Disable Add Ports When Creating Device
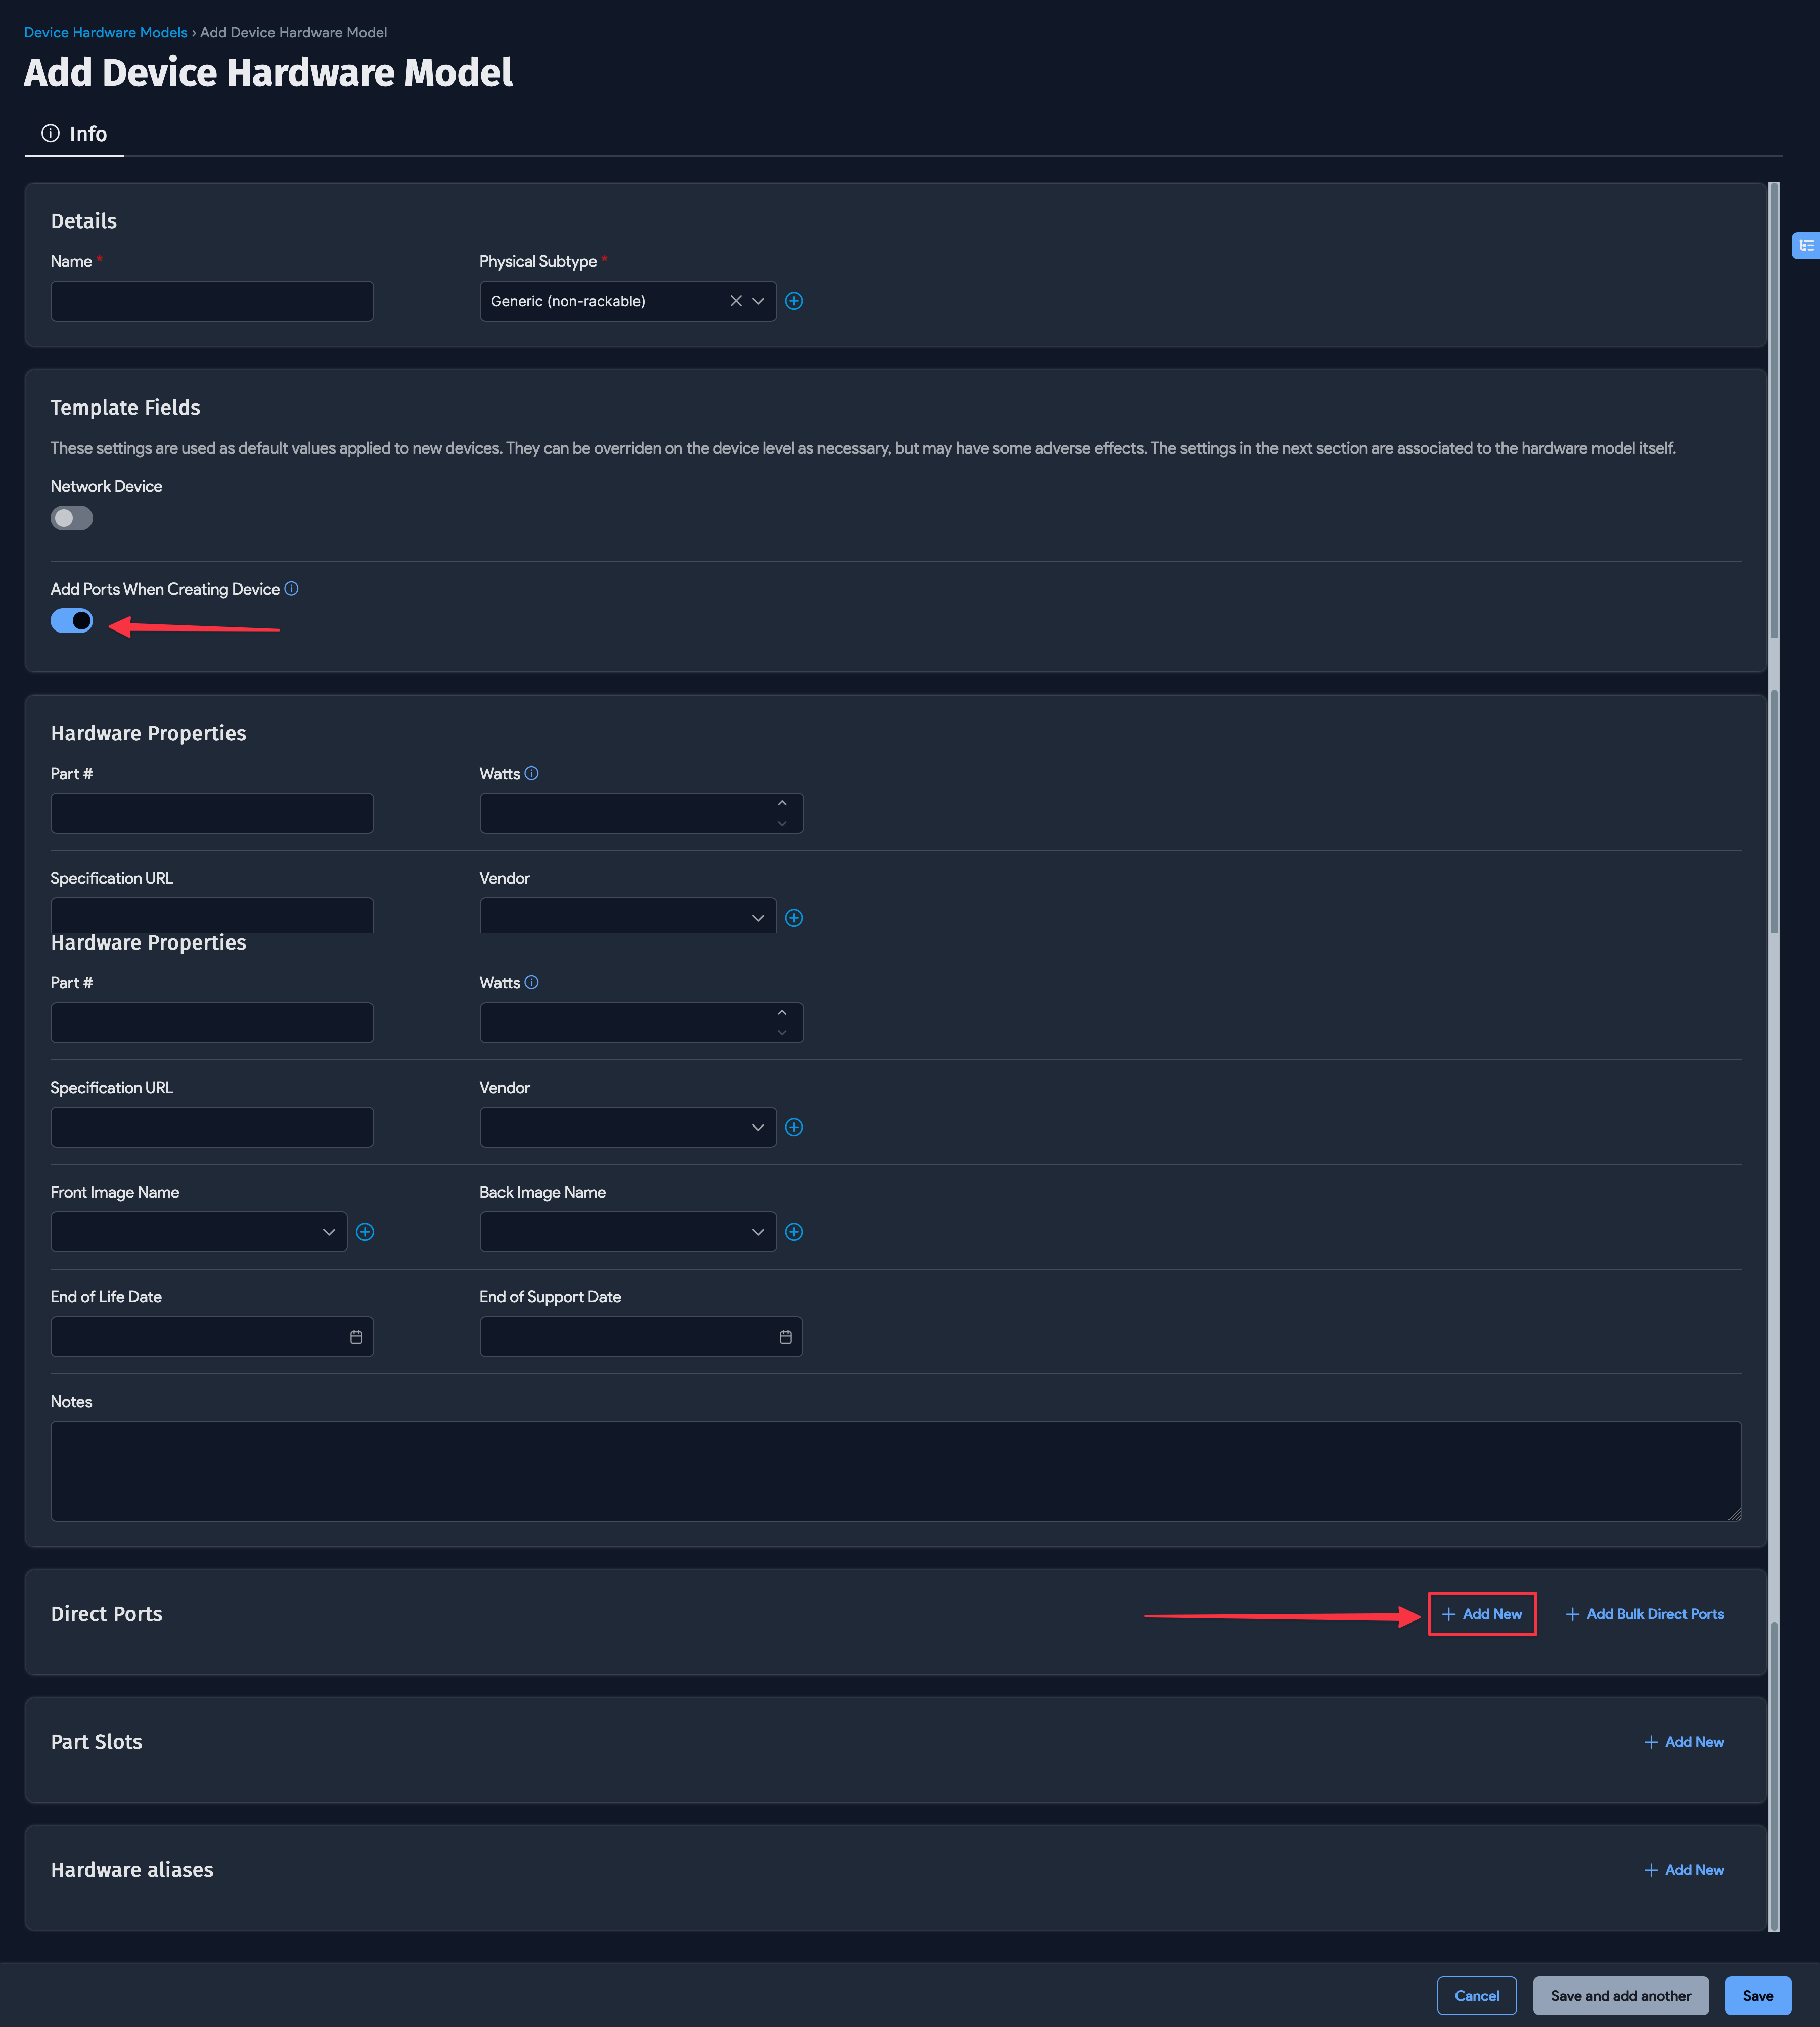Image resolution: width=1820 pixels, height=2027 pixels. 71,620
